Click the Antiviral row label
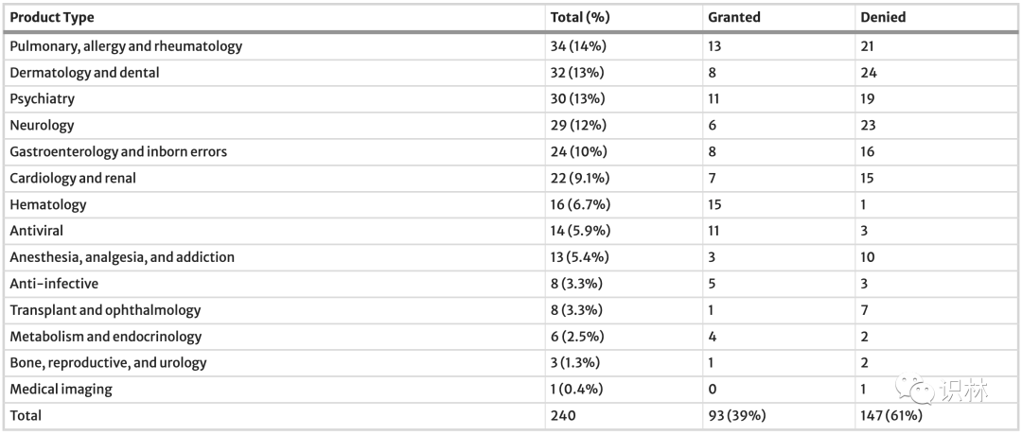The height and width of the screenshot is (435, 1022). 38,230
